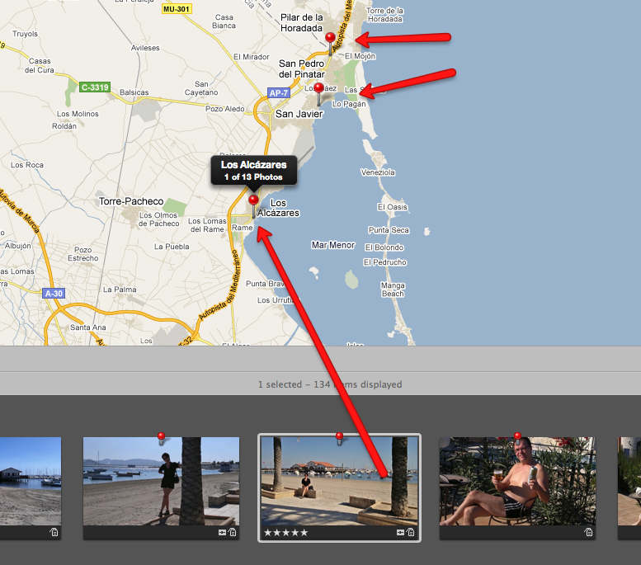Click the red pin near Pilar de la Horadada
This screenshot has width=641, height=565.
tap(331, 38)
